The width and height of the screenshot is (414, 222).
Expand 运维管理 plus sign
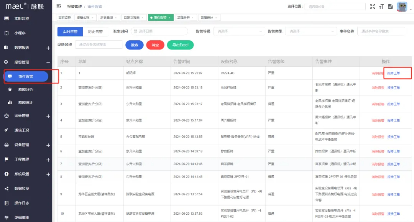(48, 116)
